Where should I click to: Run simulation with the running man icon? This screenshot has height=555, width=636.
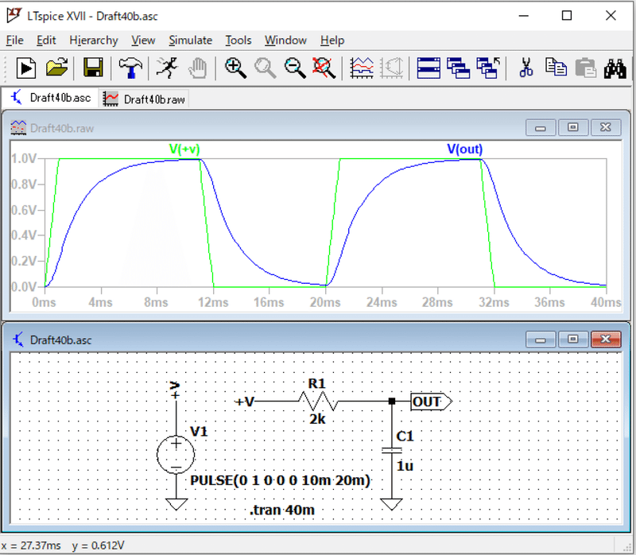167,68
